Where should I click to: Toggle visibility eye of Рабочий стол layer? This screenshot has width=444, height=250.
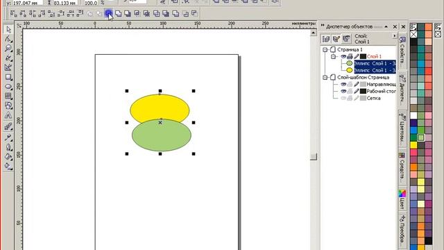[343, 91]
